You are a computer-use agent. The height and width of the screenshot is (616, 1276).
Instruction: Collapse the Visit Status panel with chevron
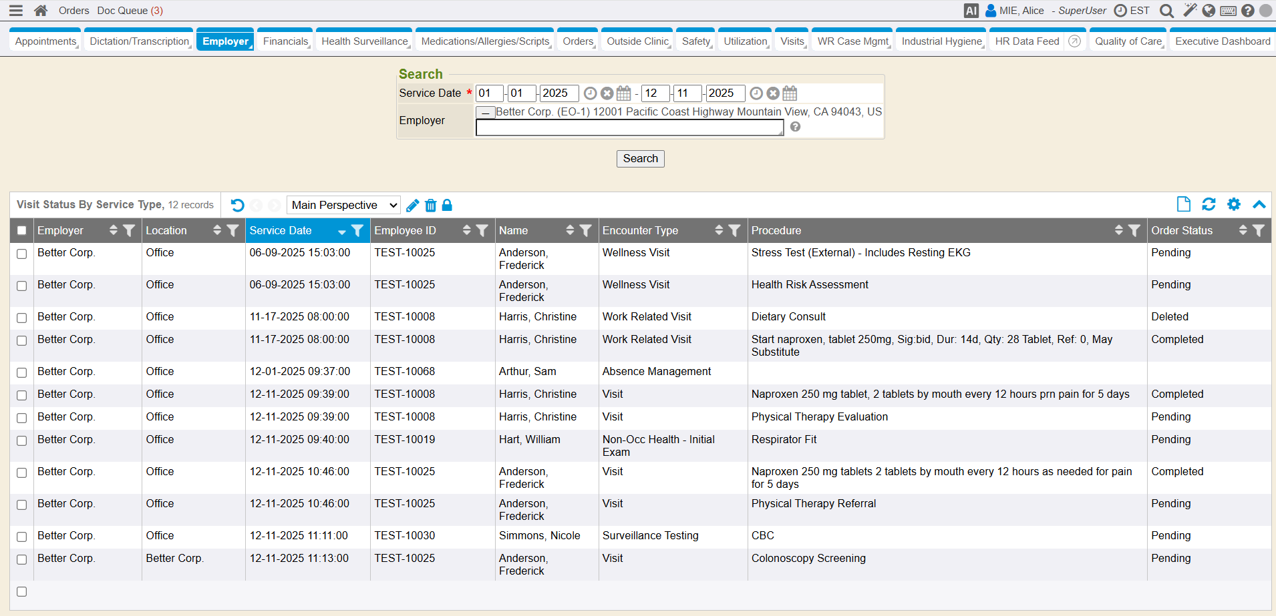(1259, 204)
